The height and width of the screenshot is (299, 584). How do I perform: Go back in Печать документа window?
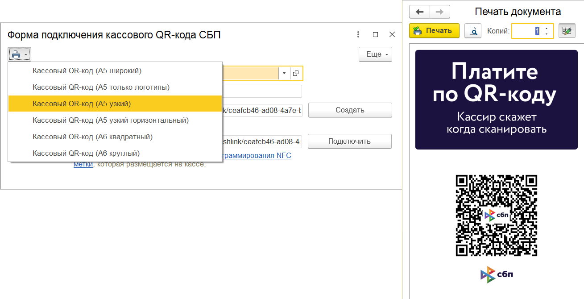pos(419,12)
